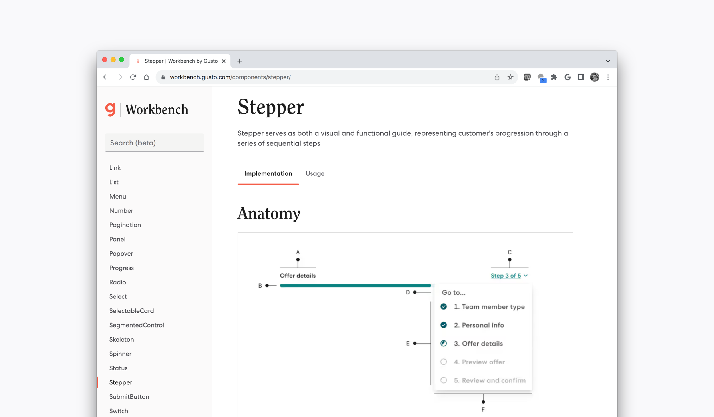
Task: Open the profile avatar icon
Action: click(595, 77)
